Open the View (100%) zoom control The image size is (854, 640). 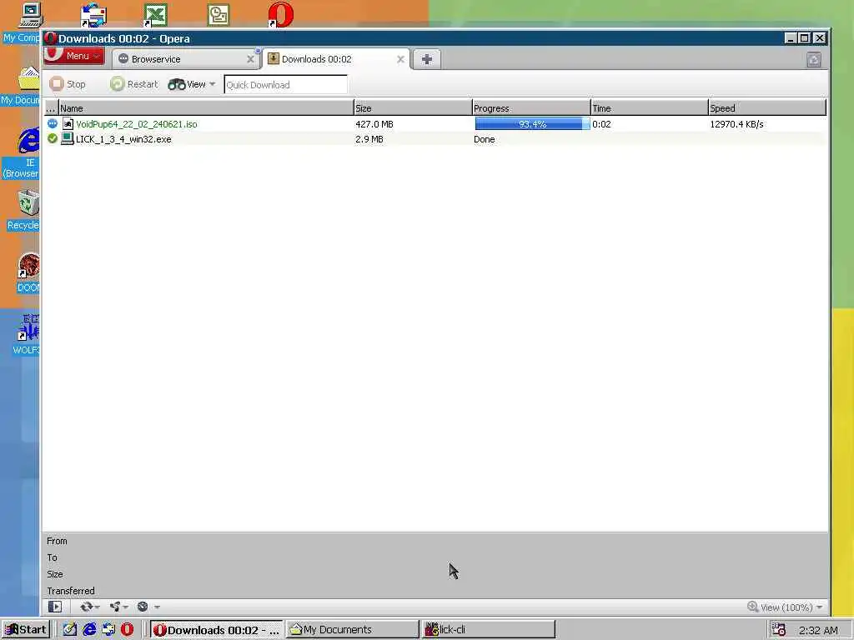tap(785, 607)
